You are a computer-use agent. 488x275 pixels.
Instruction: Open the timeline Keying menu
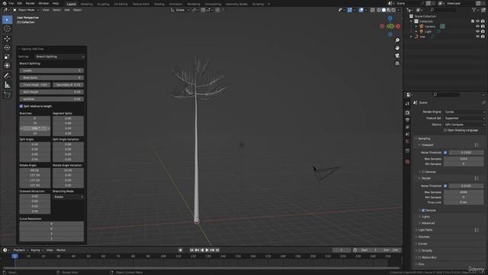[x=37, y=250]
